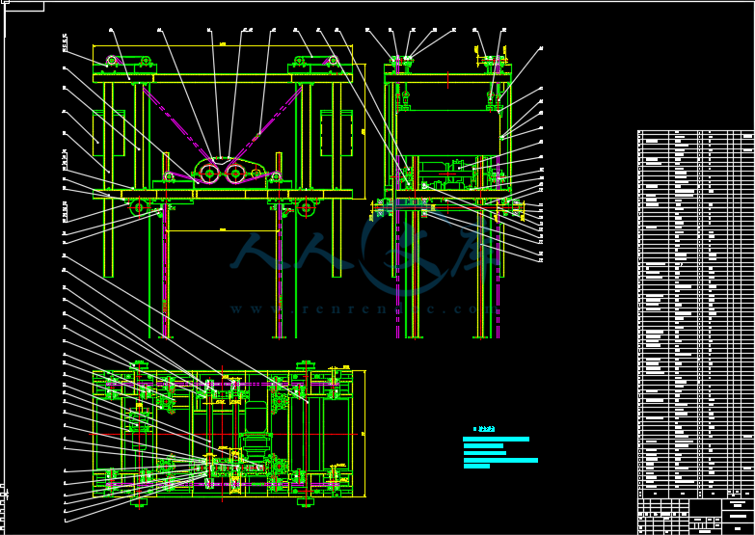Screen dimensions: 755x535
Task: Click the cyan technical notes heading
Action: [x=484, y=429]
